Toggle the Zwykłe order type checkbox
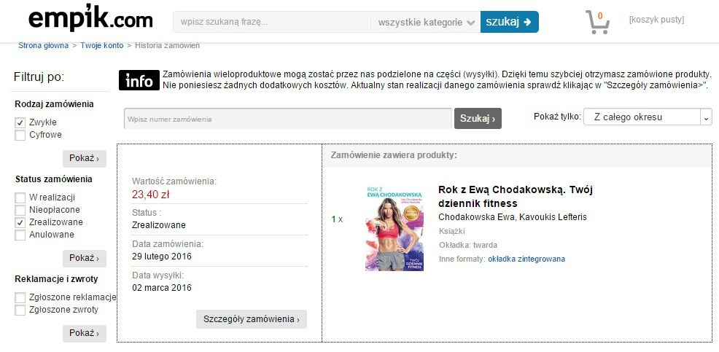This screenshot has height=352, width=719. pyautogui.click(x=20, y=123)
